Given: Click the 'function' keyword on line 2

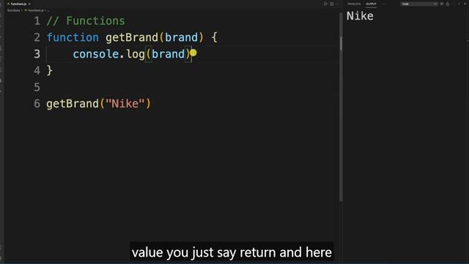Looking at the screenshot, I should tap(73, 37).
